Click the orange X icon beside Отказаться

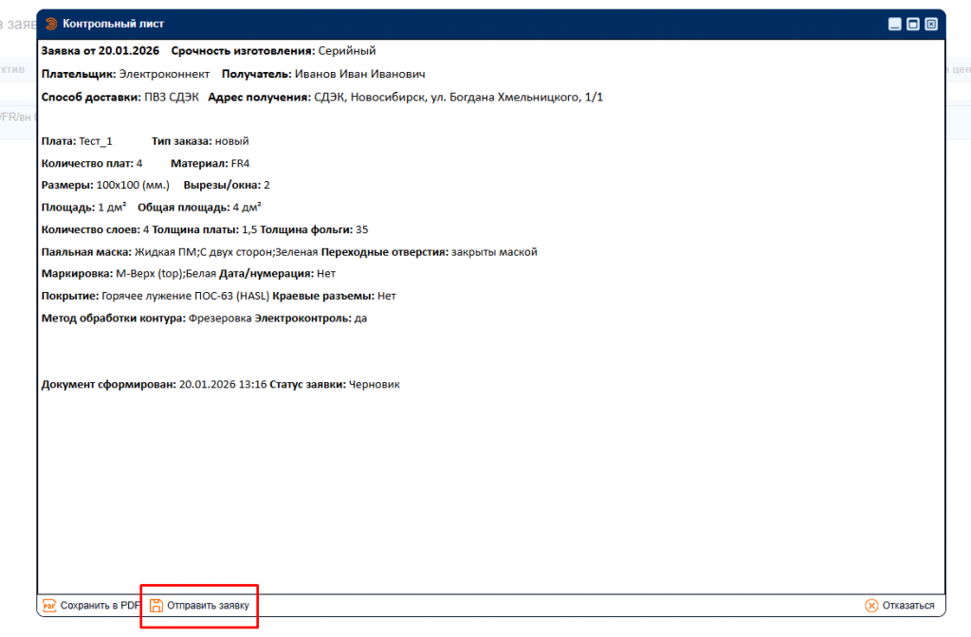tap(871, 606)
